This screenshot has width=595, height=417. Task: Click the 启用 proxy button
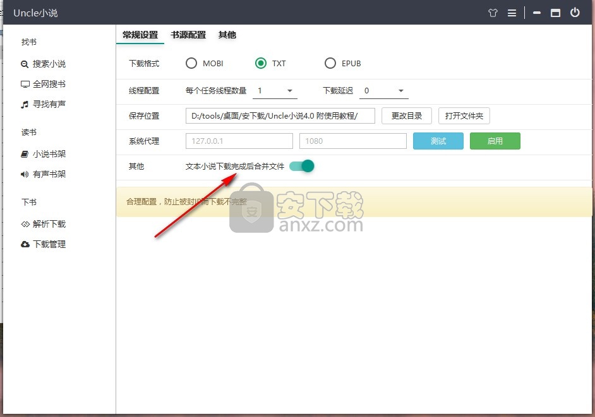coord(495,141)
